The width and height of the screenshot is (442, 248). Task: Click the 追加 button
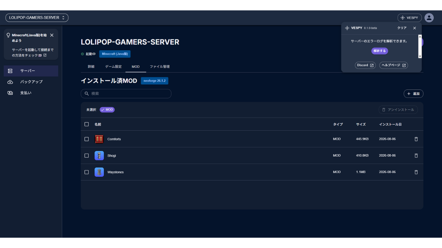pos(413,94)
